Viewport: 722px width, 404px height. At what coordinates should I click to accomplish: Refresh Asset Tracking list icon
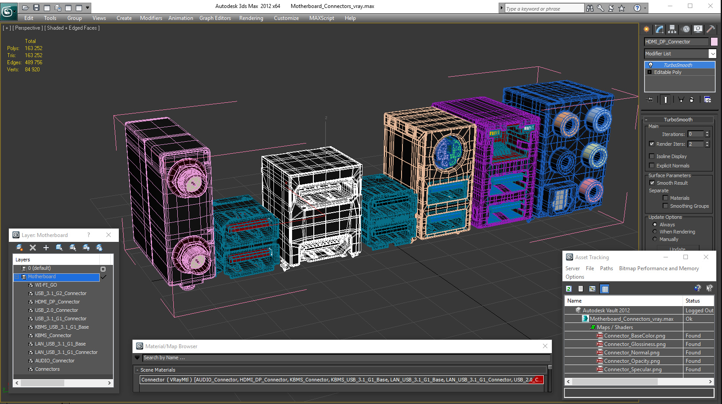[569, 289]
